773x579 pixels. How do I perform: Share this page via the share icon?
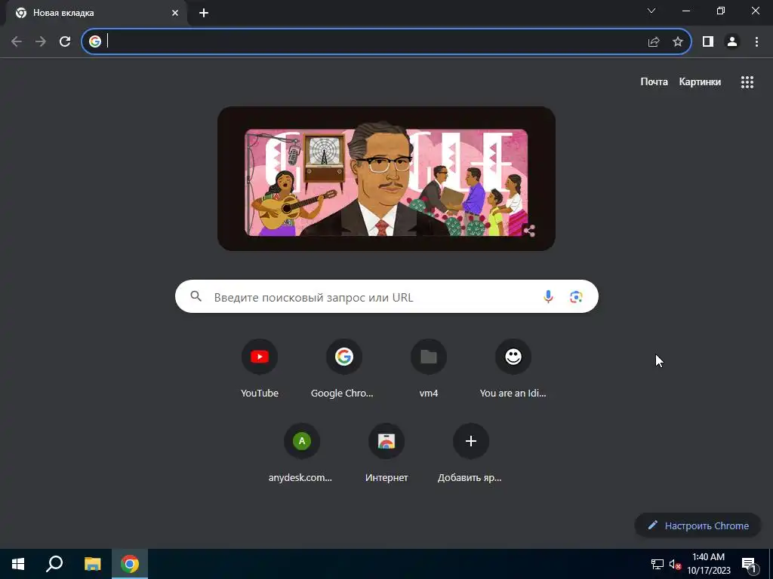click(654, 41)
